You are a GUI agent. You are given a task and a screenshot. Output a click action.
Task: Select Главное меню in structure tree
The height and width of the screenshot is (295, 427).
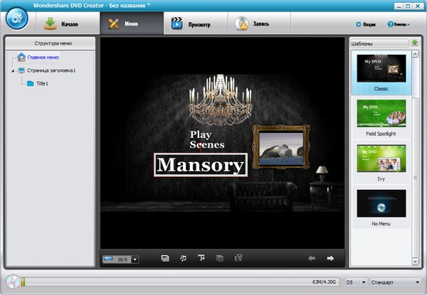pyautogui.click(x=42, y=57)
